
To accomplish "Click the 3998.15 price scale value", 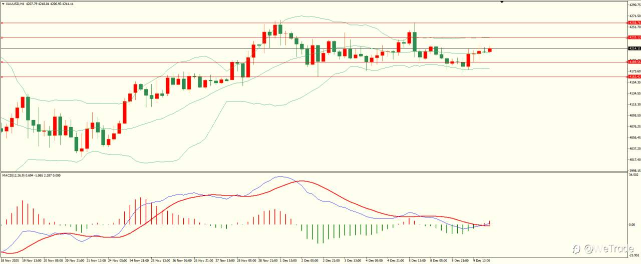I will 634,170.
